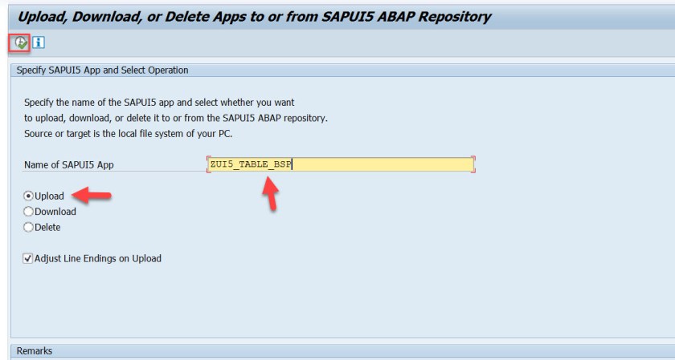Toggle Adjust Line Endings on Upload checkbox

click(x=27, y=258)
